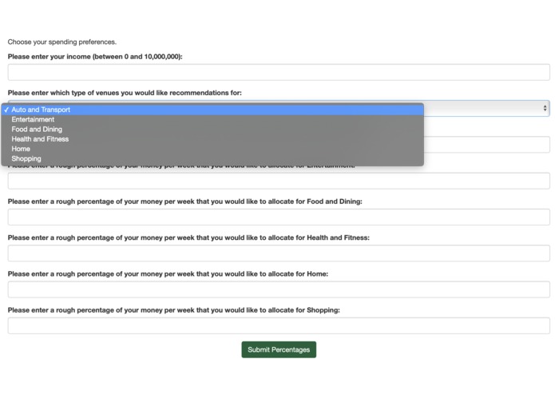Submit the form with Submit Percentages
Image resolution: width=555 pixels, height=395 pixels.
click(279, 349)
